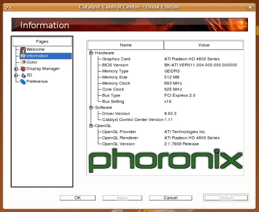This screenshot has height=212, width=259.
Task: Click the Hardware section label
Action: coord(105,53)
